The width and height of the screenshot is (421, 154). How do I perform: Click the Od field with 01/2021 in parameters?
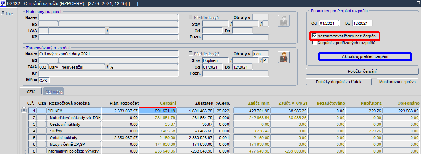(329, 23)
